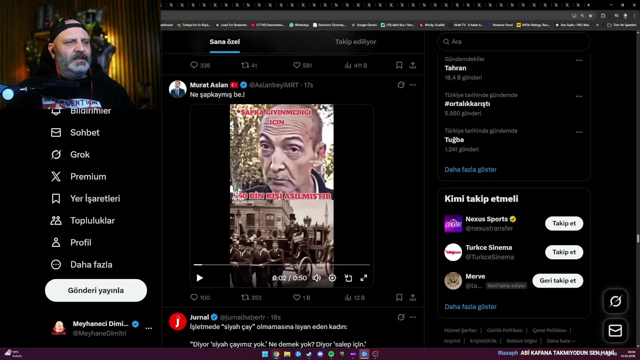Seek on the video progress bar
This screenshot has width=640, height=360.
[x=281, y=264]
